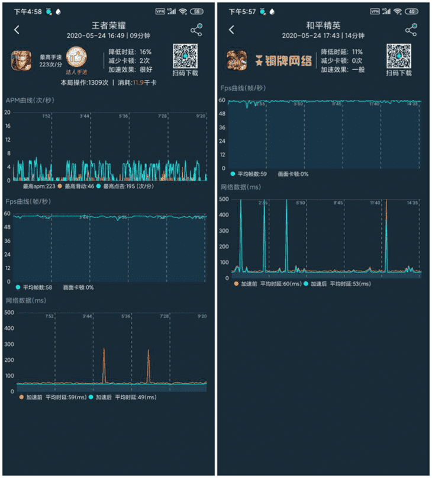Tap the water-drop icon beside 下午4:58

pos(59,12)
